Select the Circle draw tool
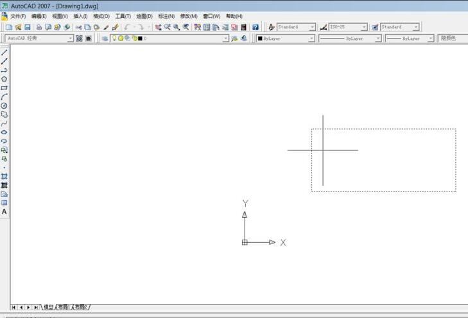468x318 pixels. [x=4, y=106]
